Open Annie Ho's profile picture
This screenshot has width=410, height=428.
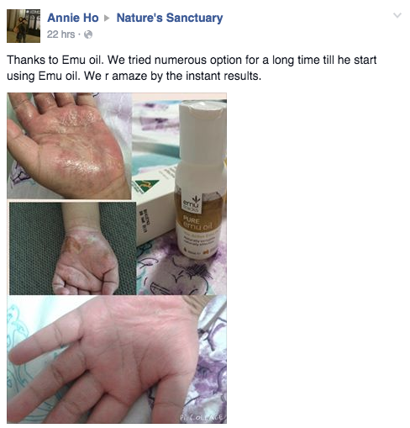[24, 26]
